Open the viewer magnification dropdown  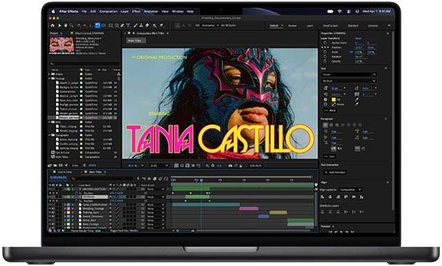136,165
